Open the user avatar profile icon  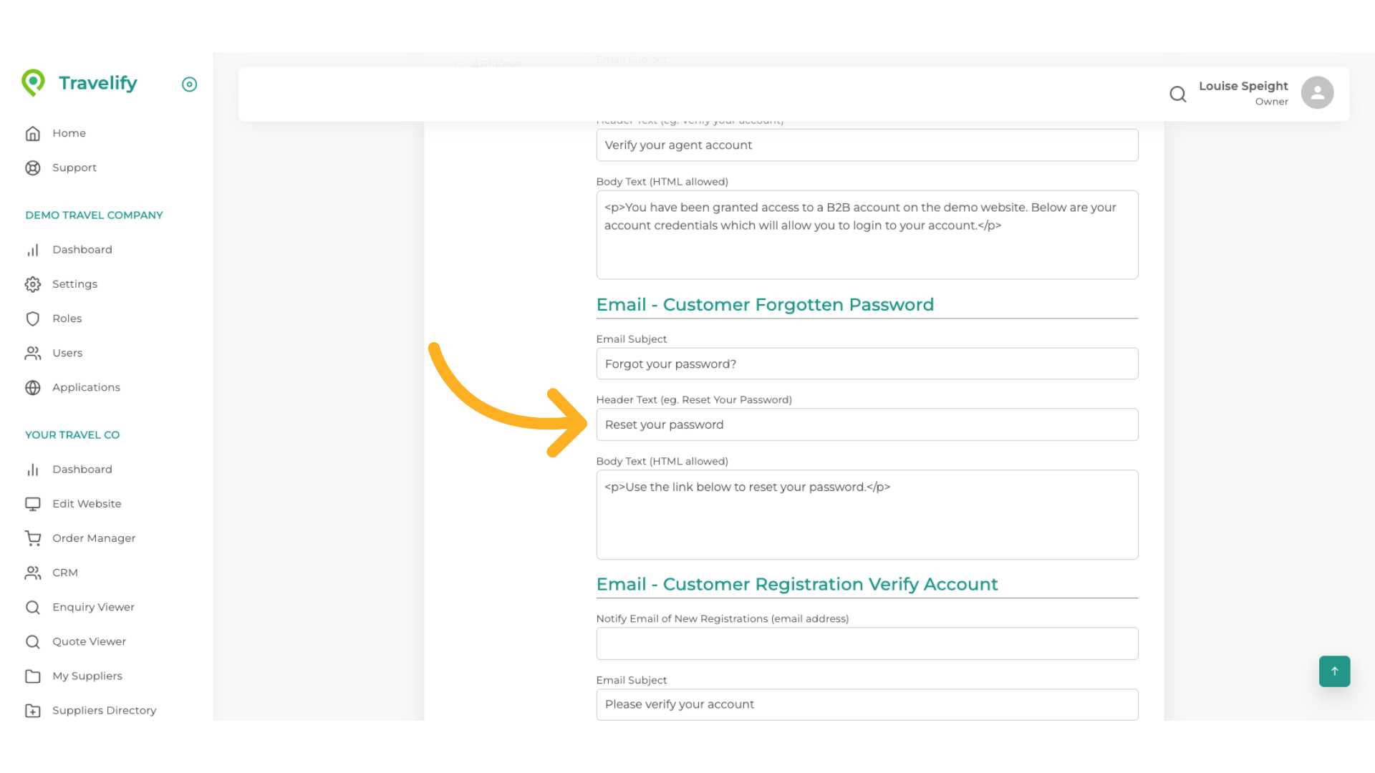[x=1317, y=93]
